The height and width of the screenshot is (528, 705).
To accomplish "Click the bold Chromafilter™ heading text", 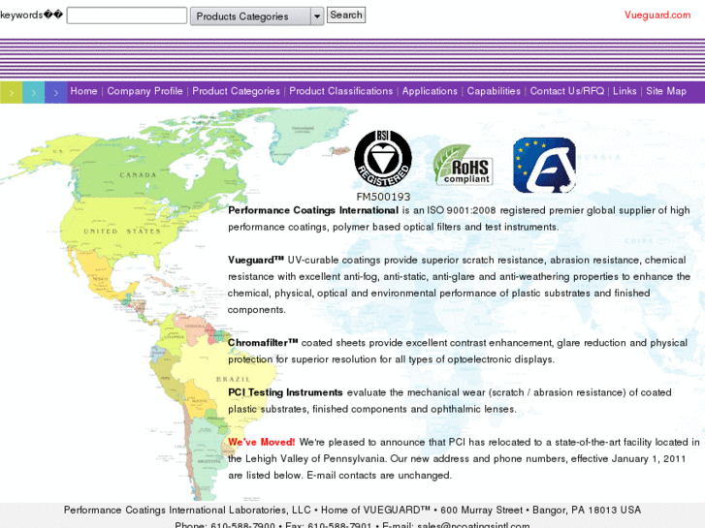I will pos(263,343).
